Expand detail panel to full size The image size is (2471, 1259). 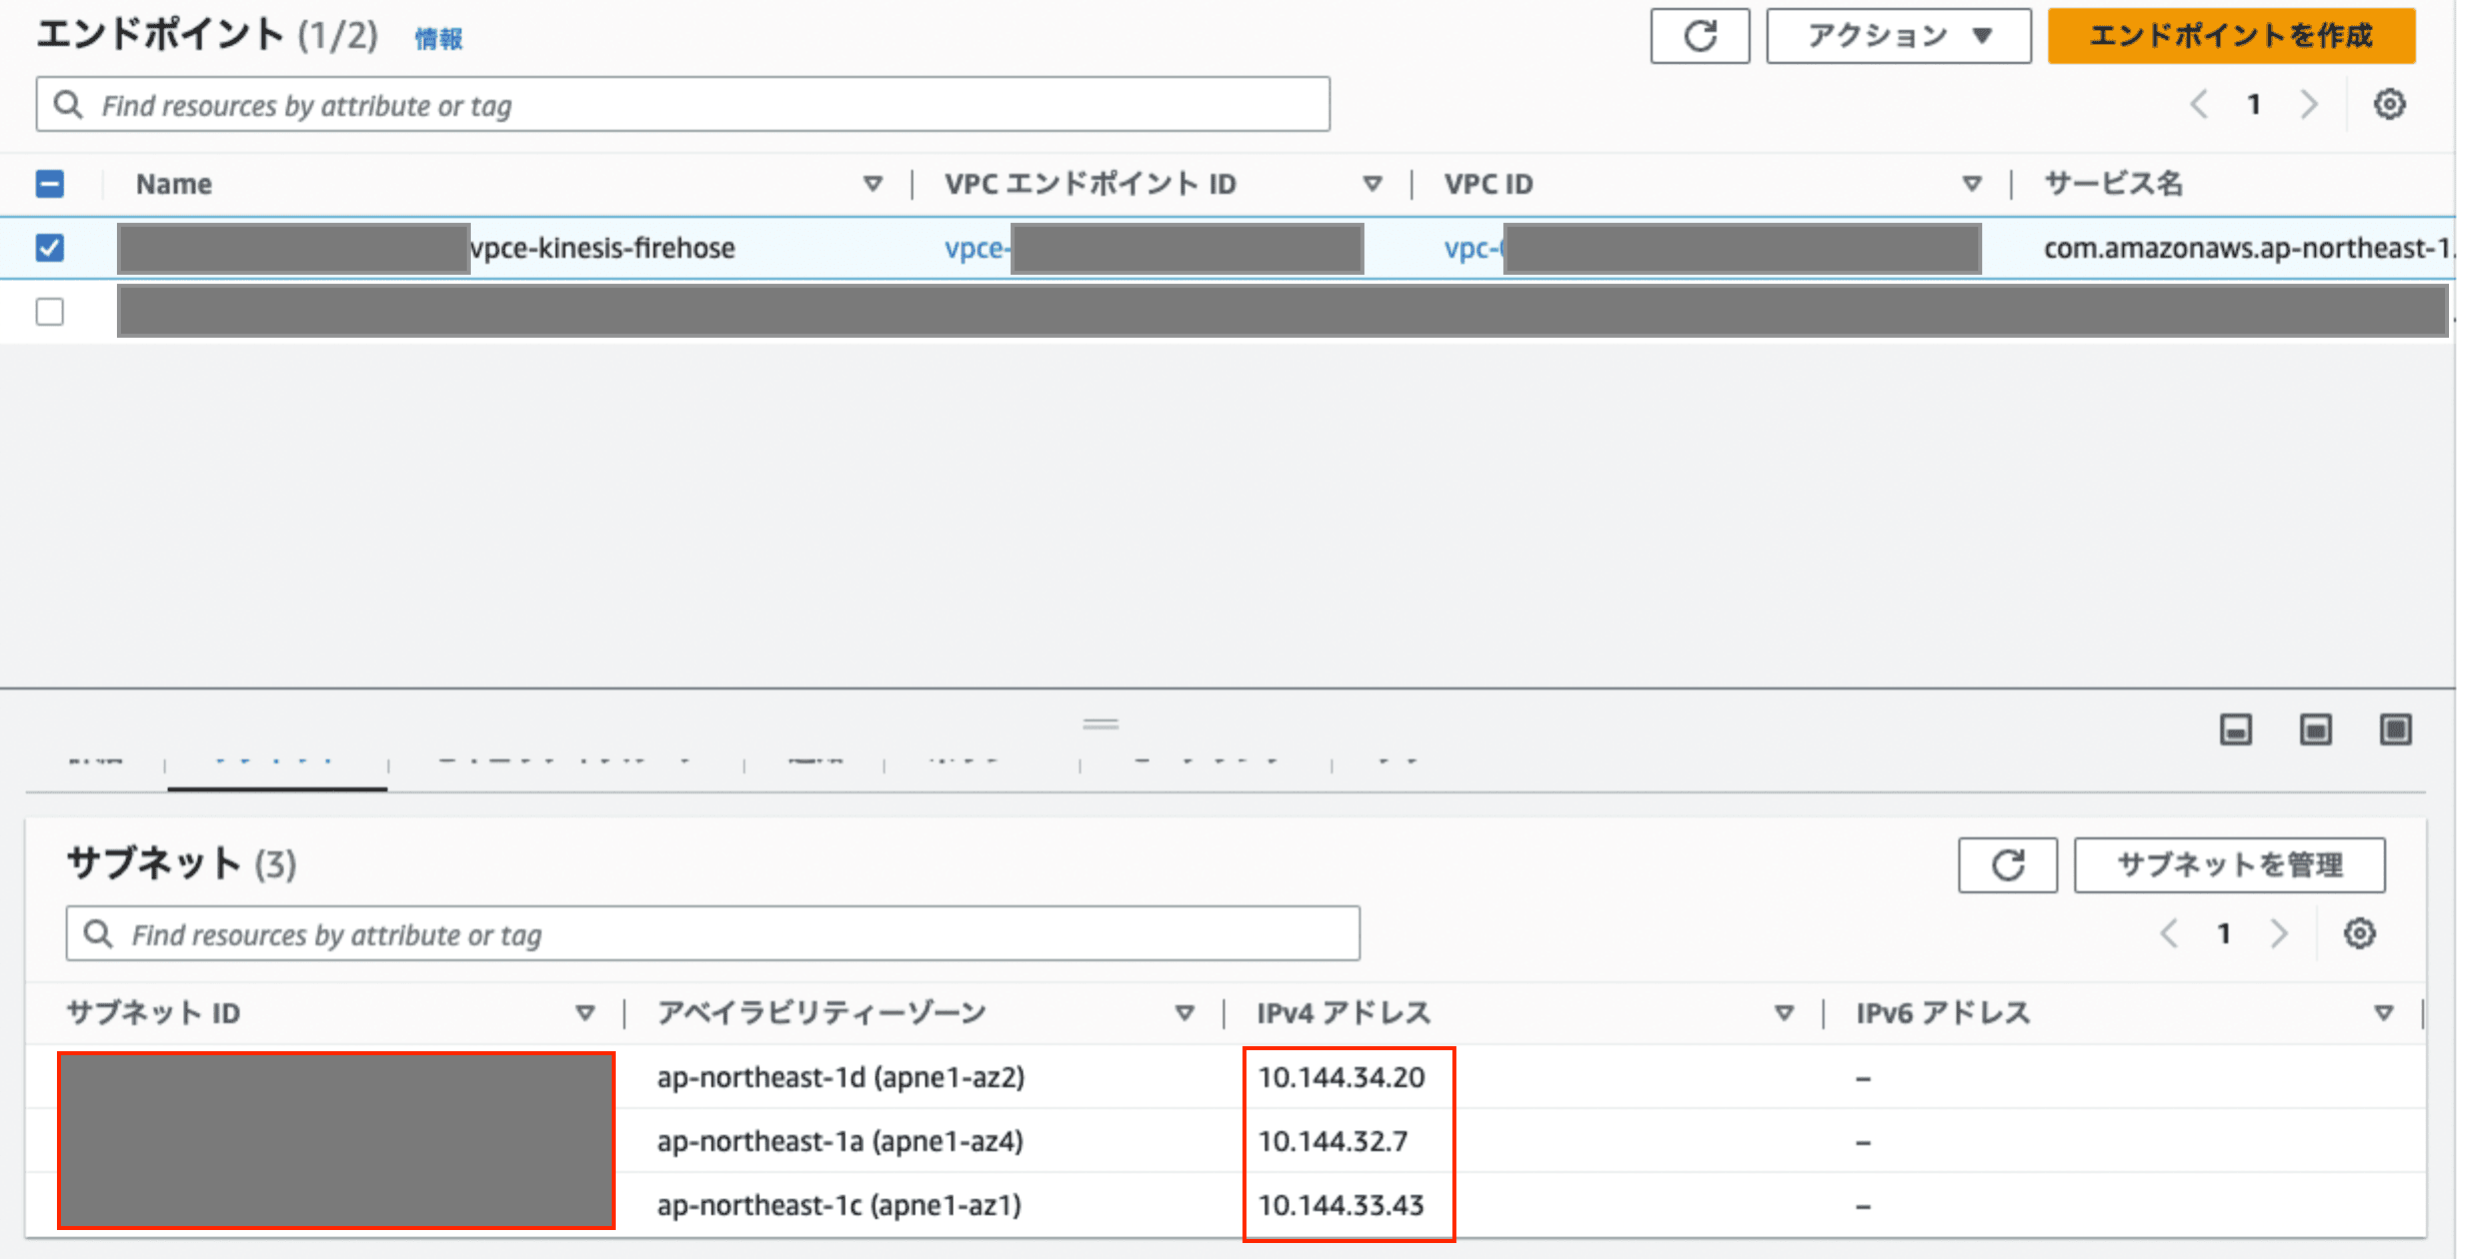(x=2396, y=729)
